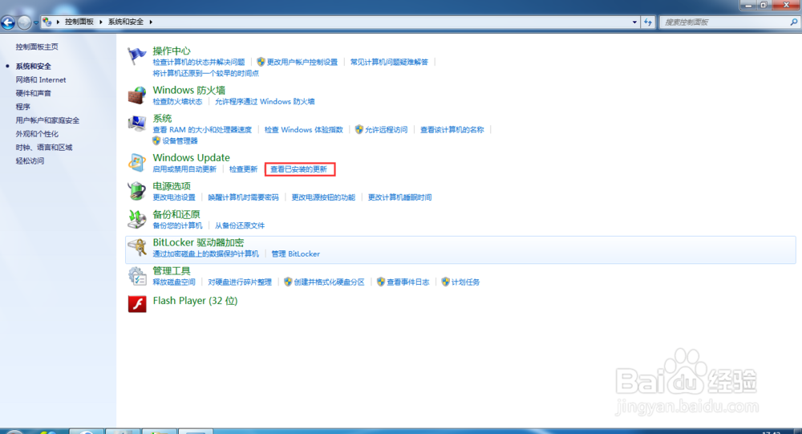
Task: Select 网络和 Internet in sidebar
Action: 41,80
